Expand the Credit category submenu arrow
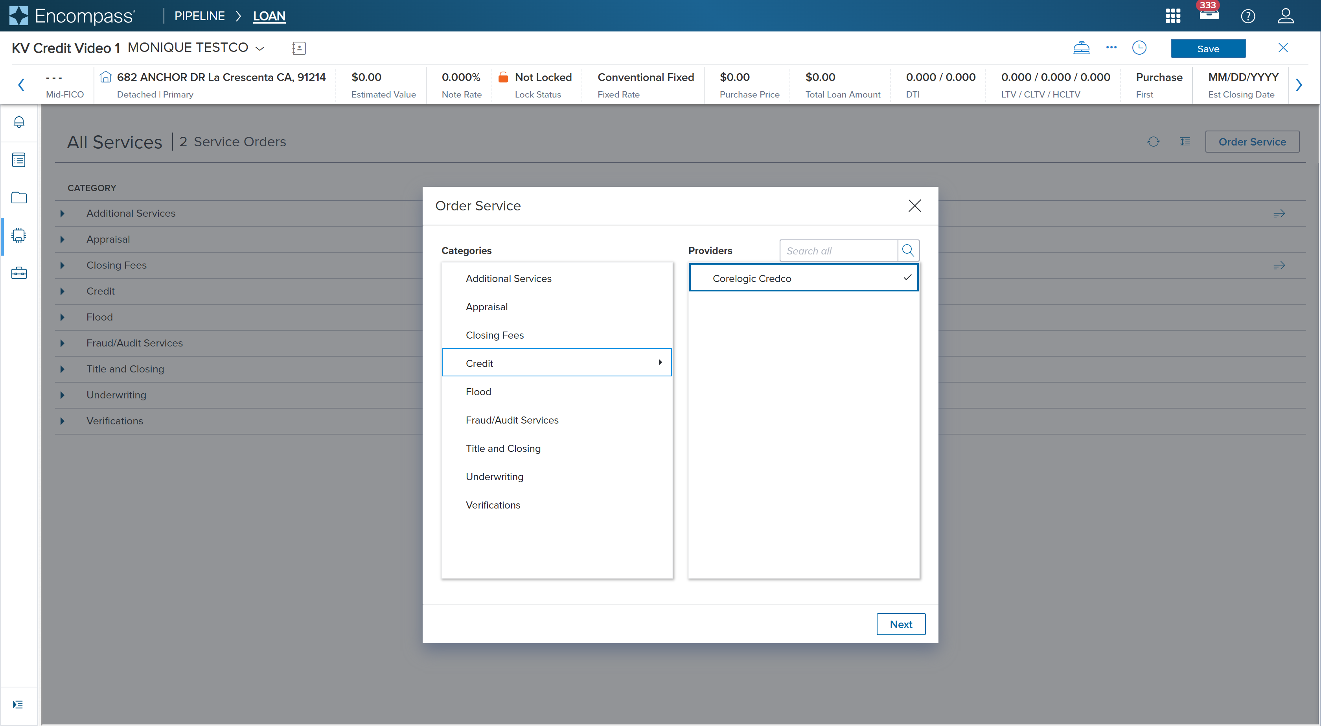Screen dimensions: 1321x726 [660, 362]
